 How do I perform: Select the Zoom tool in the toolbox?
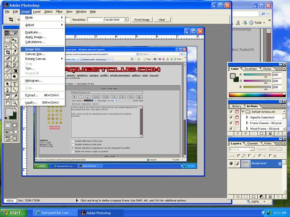[x=15, y=103]
